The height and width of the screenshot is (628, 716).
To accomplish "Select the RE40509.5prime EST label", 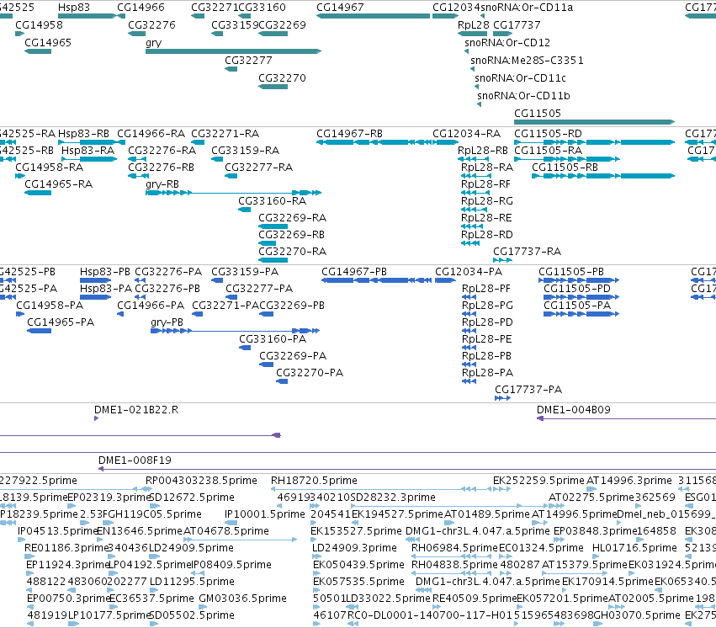I will [x=475, y=599].
